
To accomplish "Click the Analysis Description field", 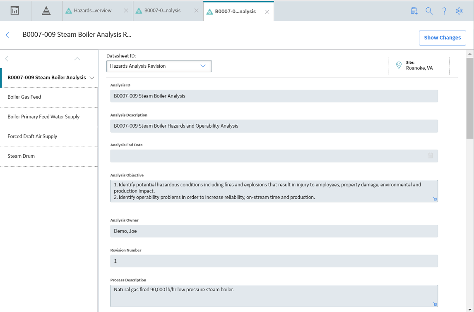I will click(274, 126).
